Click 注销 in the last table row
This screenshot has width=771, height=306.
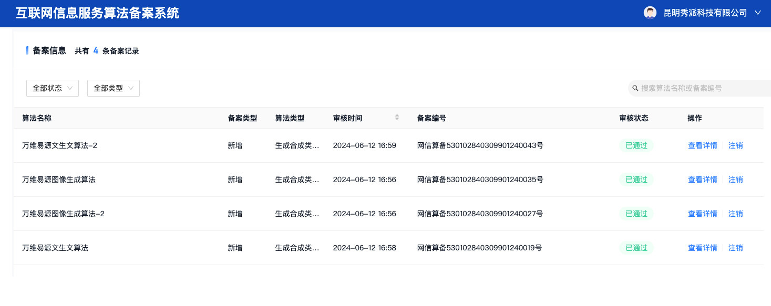(736, 248)
